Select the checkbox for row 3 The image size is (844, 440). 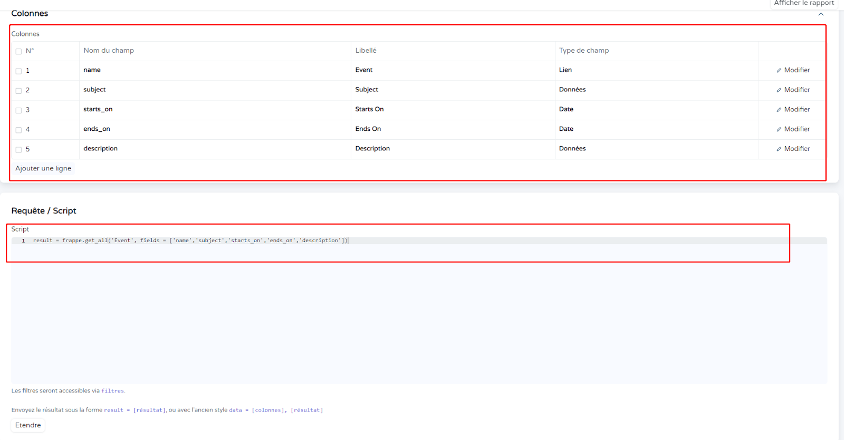tap(18, 110)
